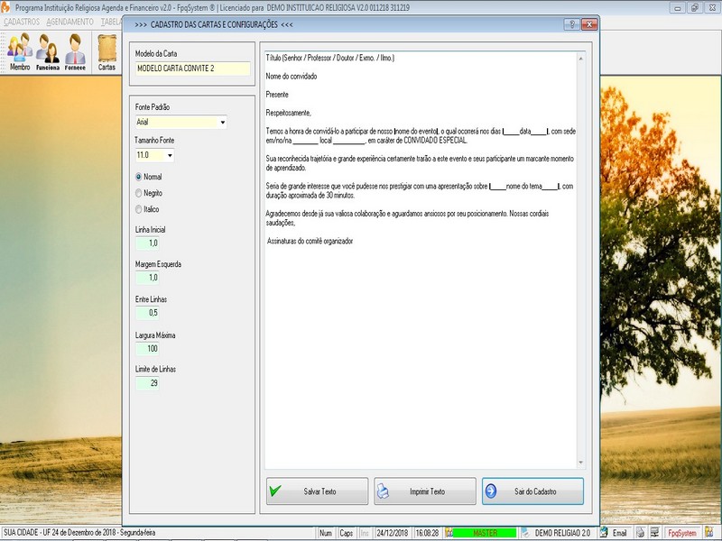The height and width of the screenshot is (541, 722).
Task: Click the Modelo da Carta name field
Action: pyautogui.click(x=192, y=69)
